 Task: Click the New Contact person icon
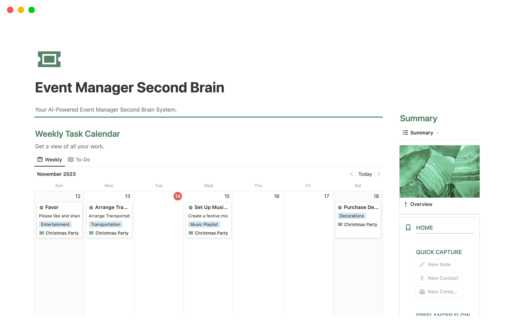coord(422,278)
